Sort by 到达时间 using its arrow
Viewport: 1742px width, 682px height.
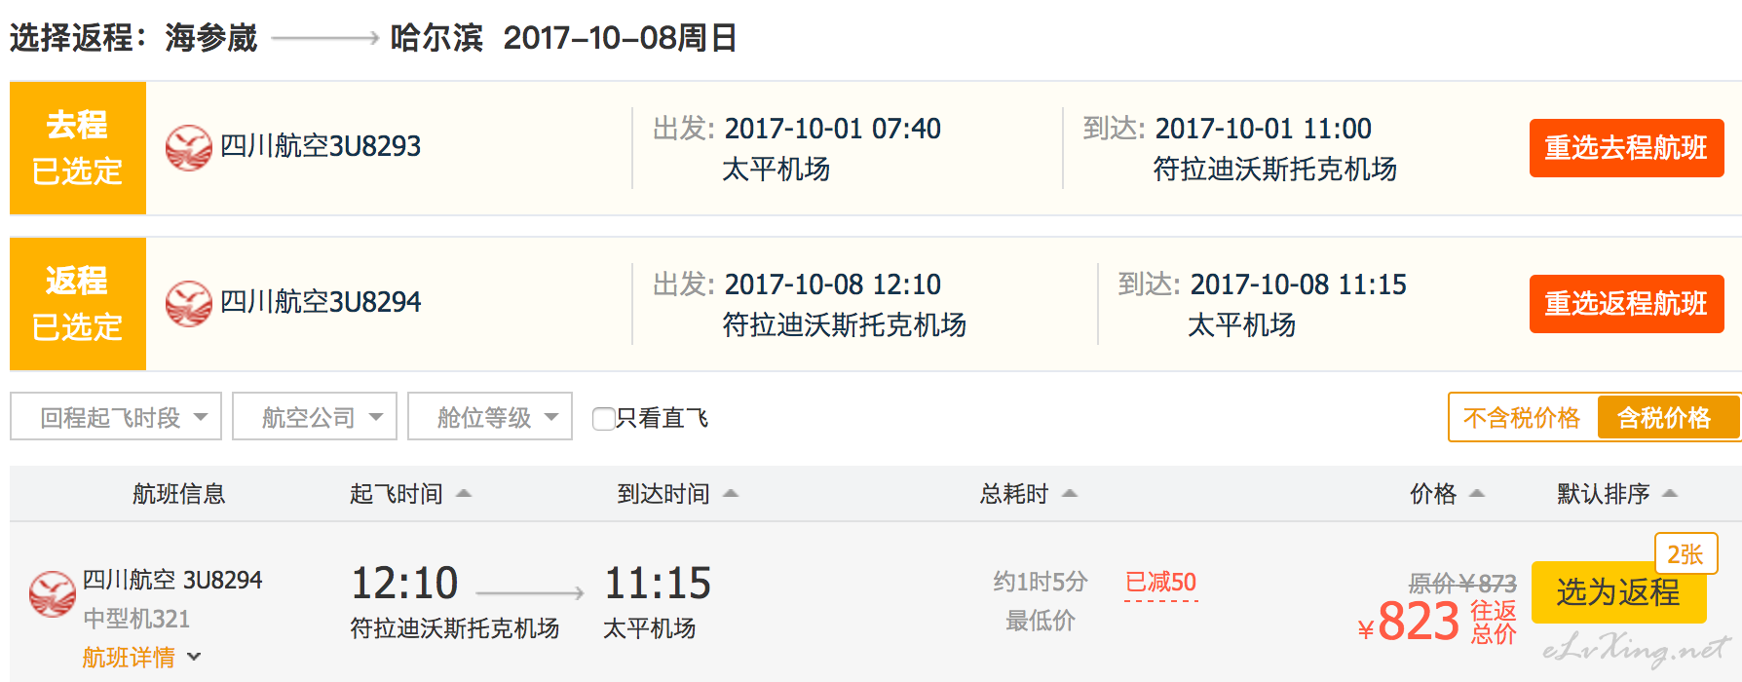731,494
